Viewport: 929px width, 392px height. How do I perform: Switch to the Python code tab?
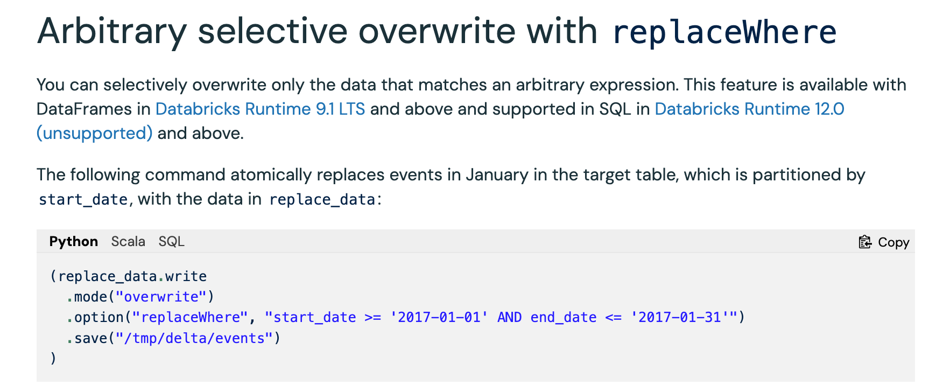(74, 241)
